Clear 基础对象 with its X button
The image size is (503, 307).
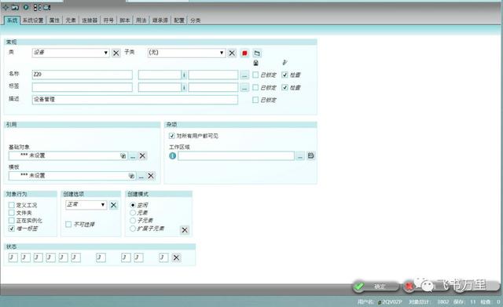(142, 155)
